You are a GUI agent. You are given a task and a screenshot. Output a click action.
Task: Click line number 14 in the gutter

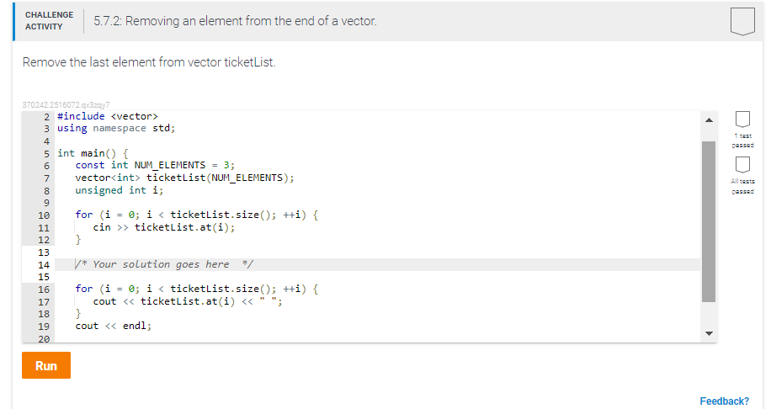tap(44, 264)
